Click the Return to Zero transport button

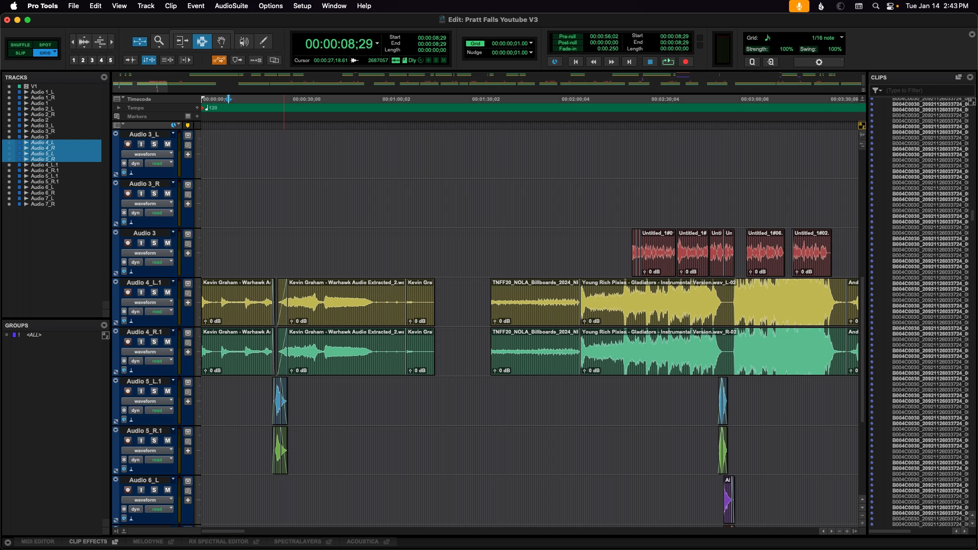pyautogui.click(x=576, y=62)
